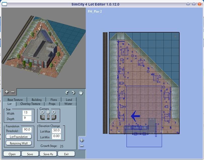Switch to the Base Texture tab

point(15,100)
